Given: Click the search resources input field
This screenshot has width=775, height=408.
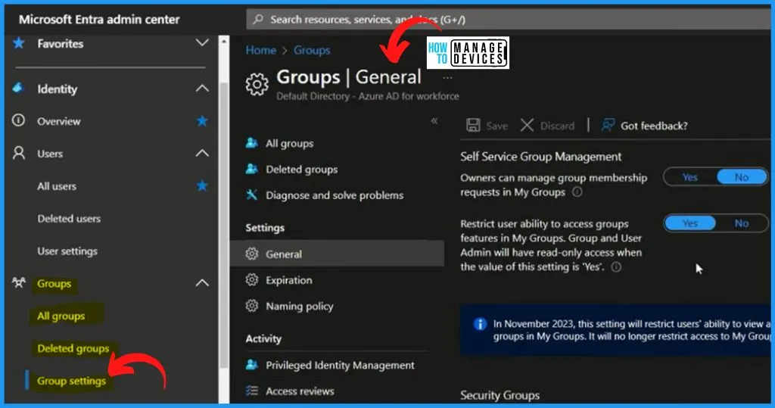Looking at the screenshot, I should [x=509, y=20].
